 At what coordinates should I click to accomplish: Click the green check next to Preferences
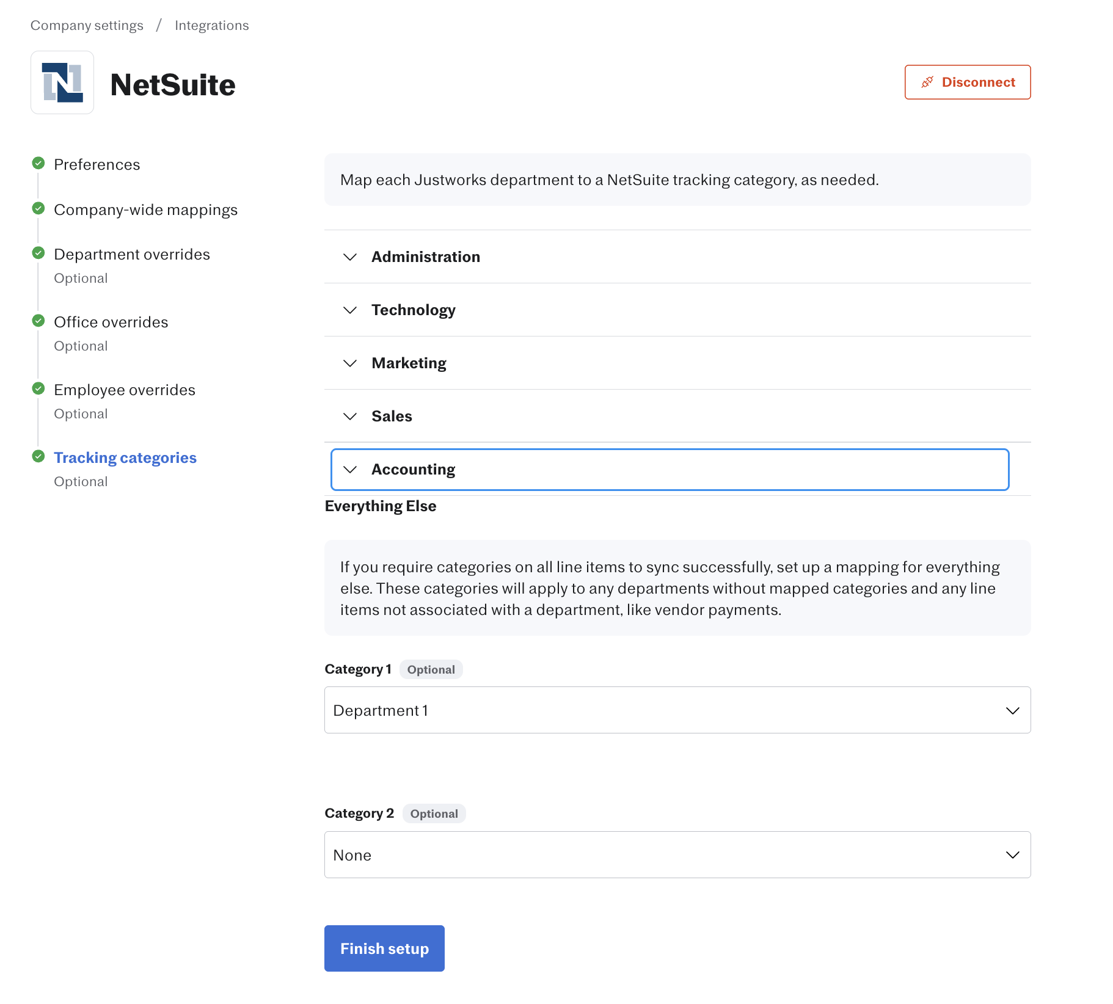tap(38, 163)
